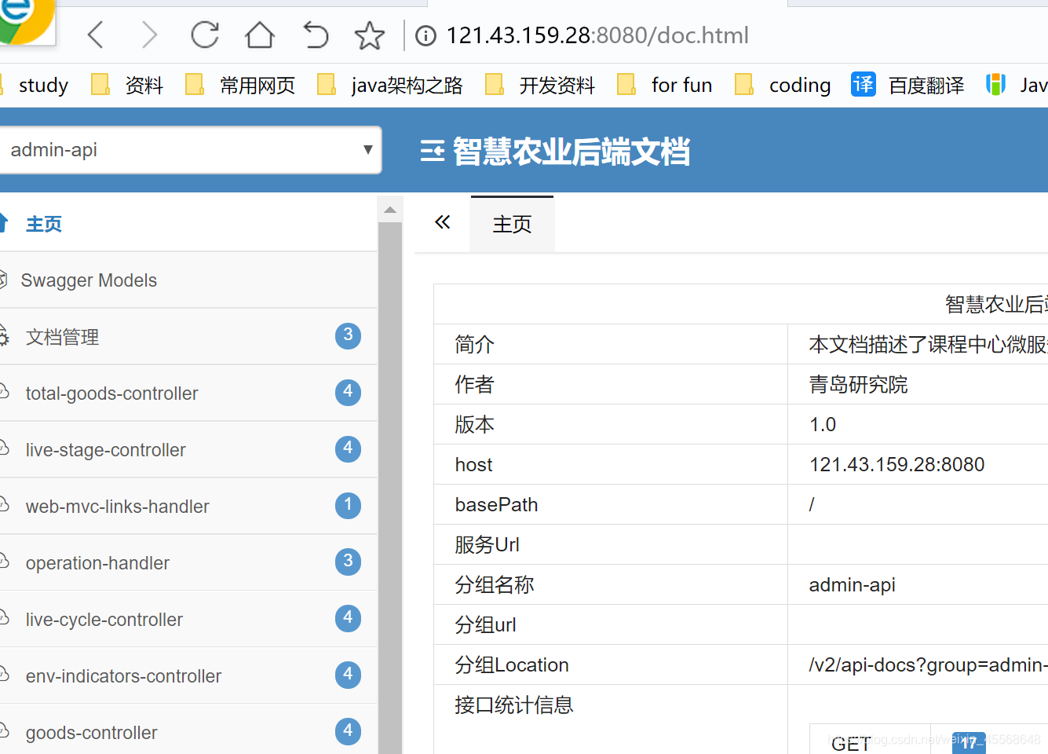The height and width of the screenshot is (754, 1048).
Task: Open Swagger Models in sidebar
Action: 188,280
